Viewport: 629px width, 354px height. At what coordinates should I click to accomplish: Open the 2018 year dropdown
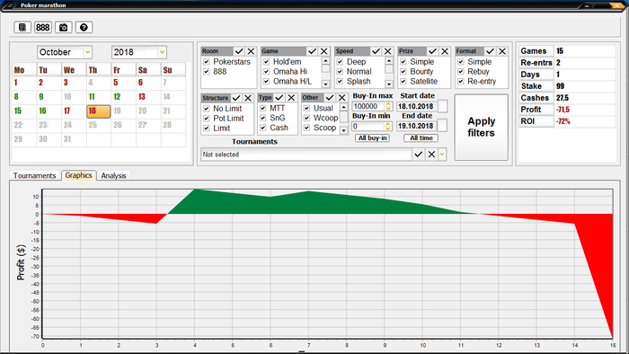(x=162, y=52)
